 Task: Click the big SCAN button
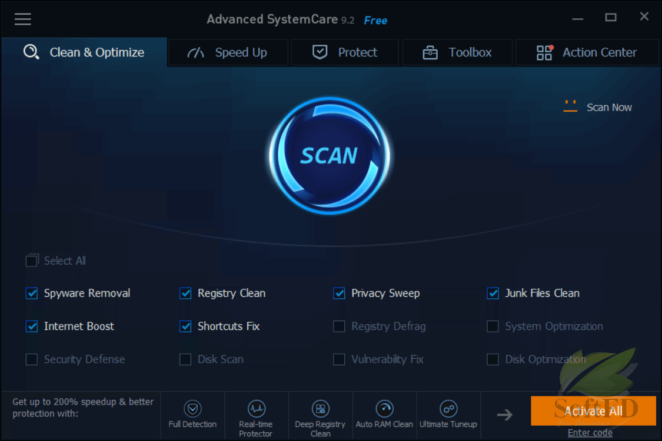[x=330, y=155]
